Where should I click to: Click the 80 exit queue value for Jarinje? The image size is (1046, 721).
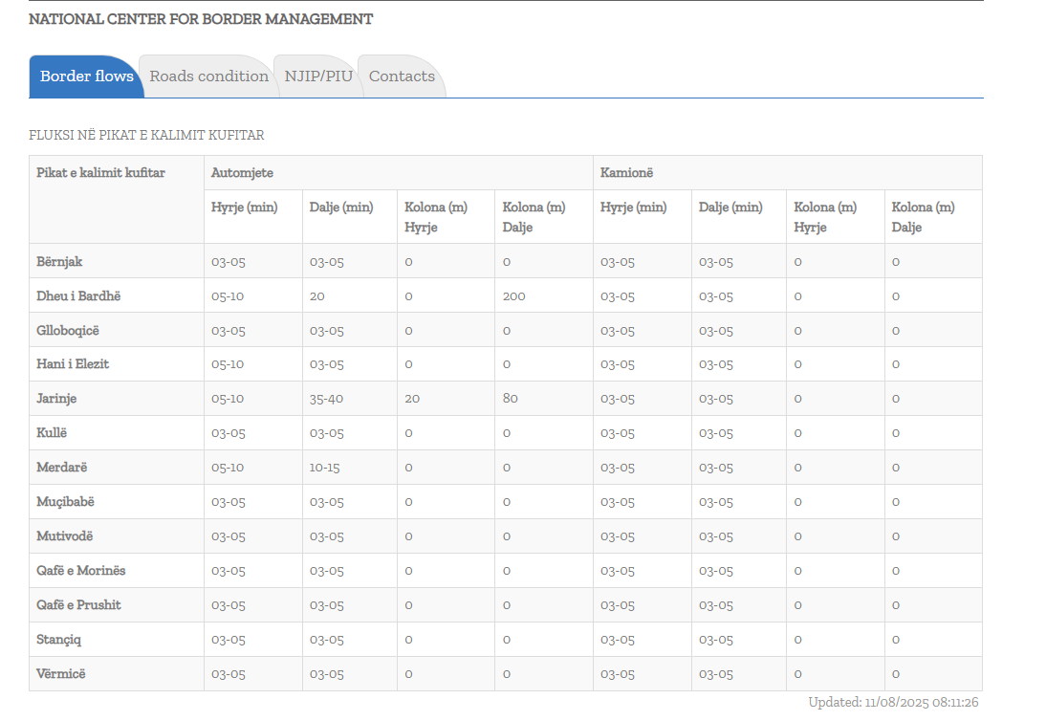[x=510, y=399]
